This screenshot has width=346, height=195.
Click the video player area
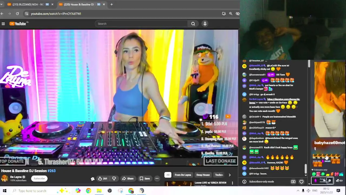tap(119, 97)
